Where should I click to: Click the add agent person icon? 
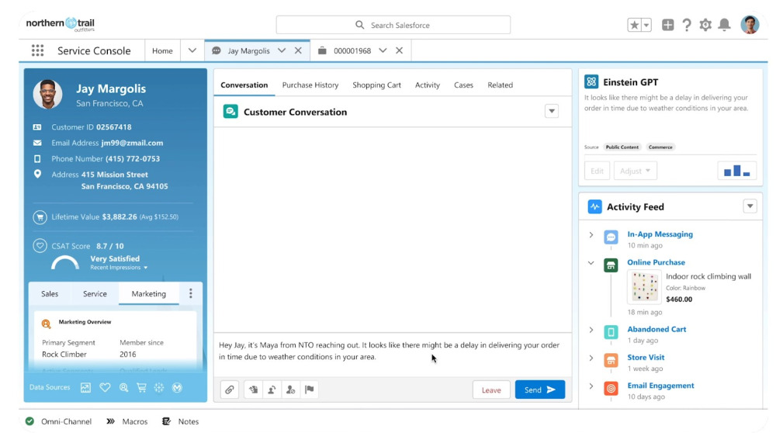290,390
